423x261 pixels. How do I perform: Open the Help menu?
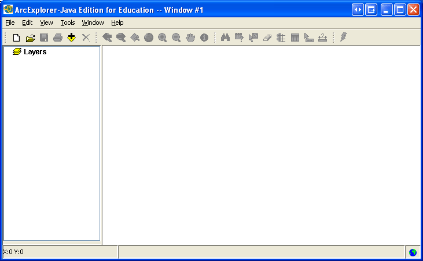117,23
